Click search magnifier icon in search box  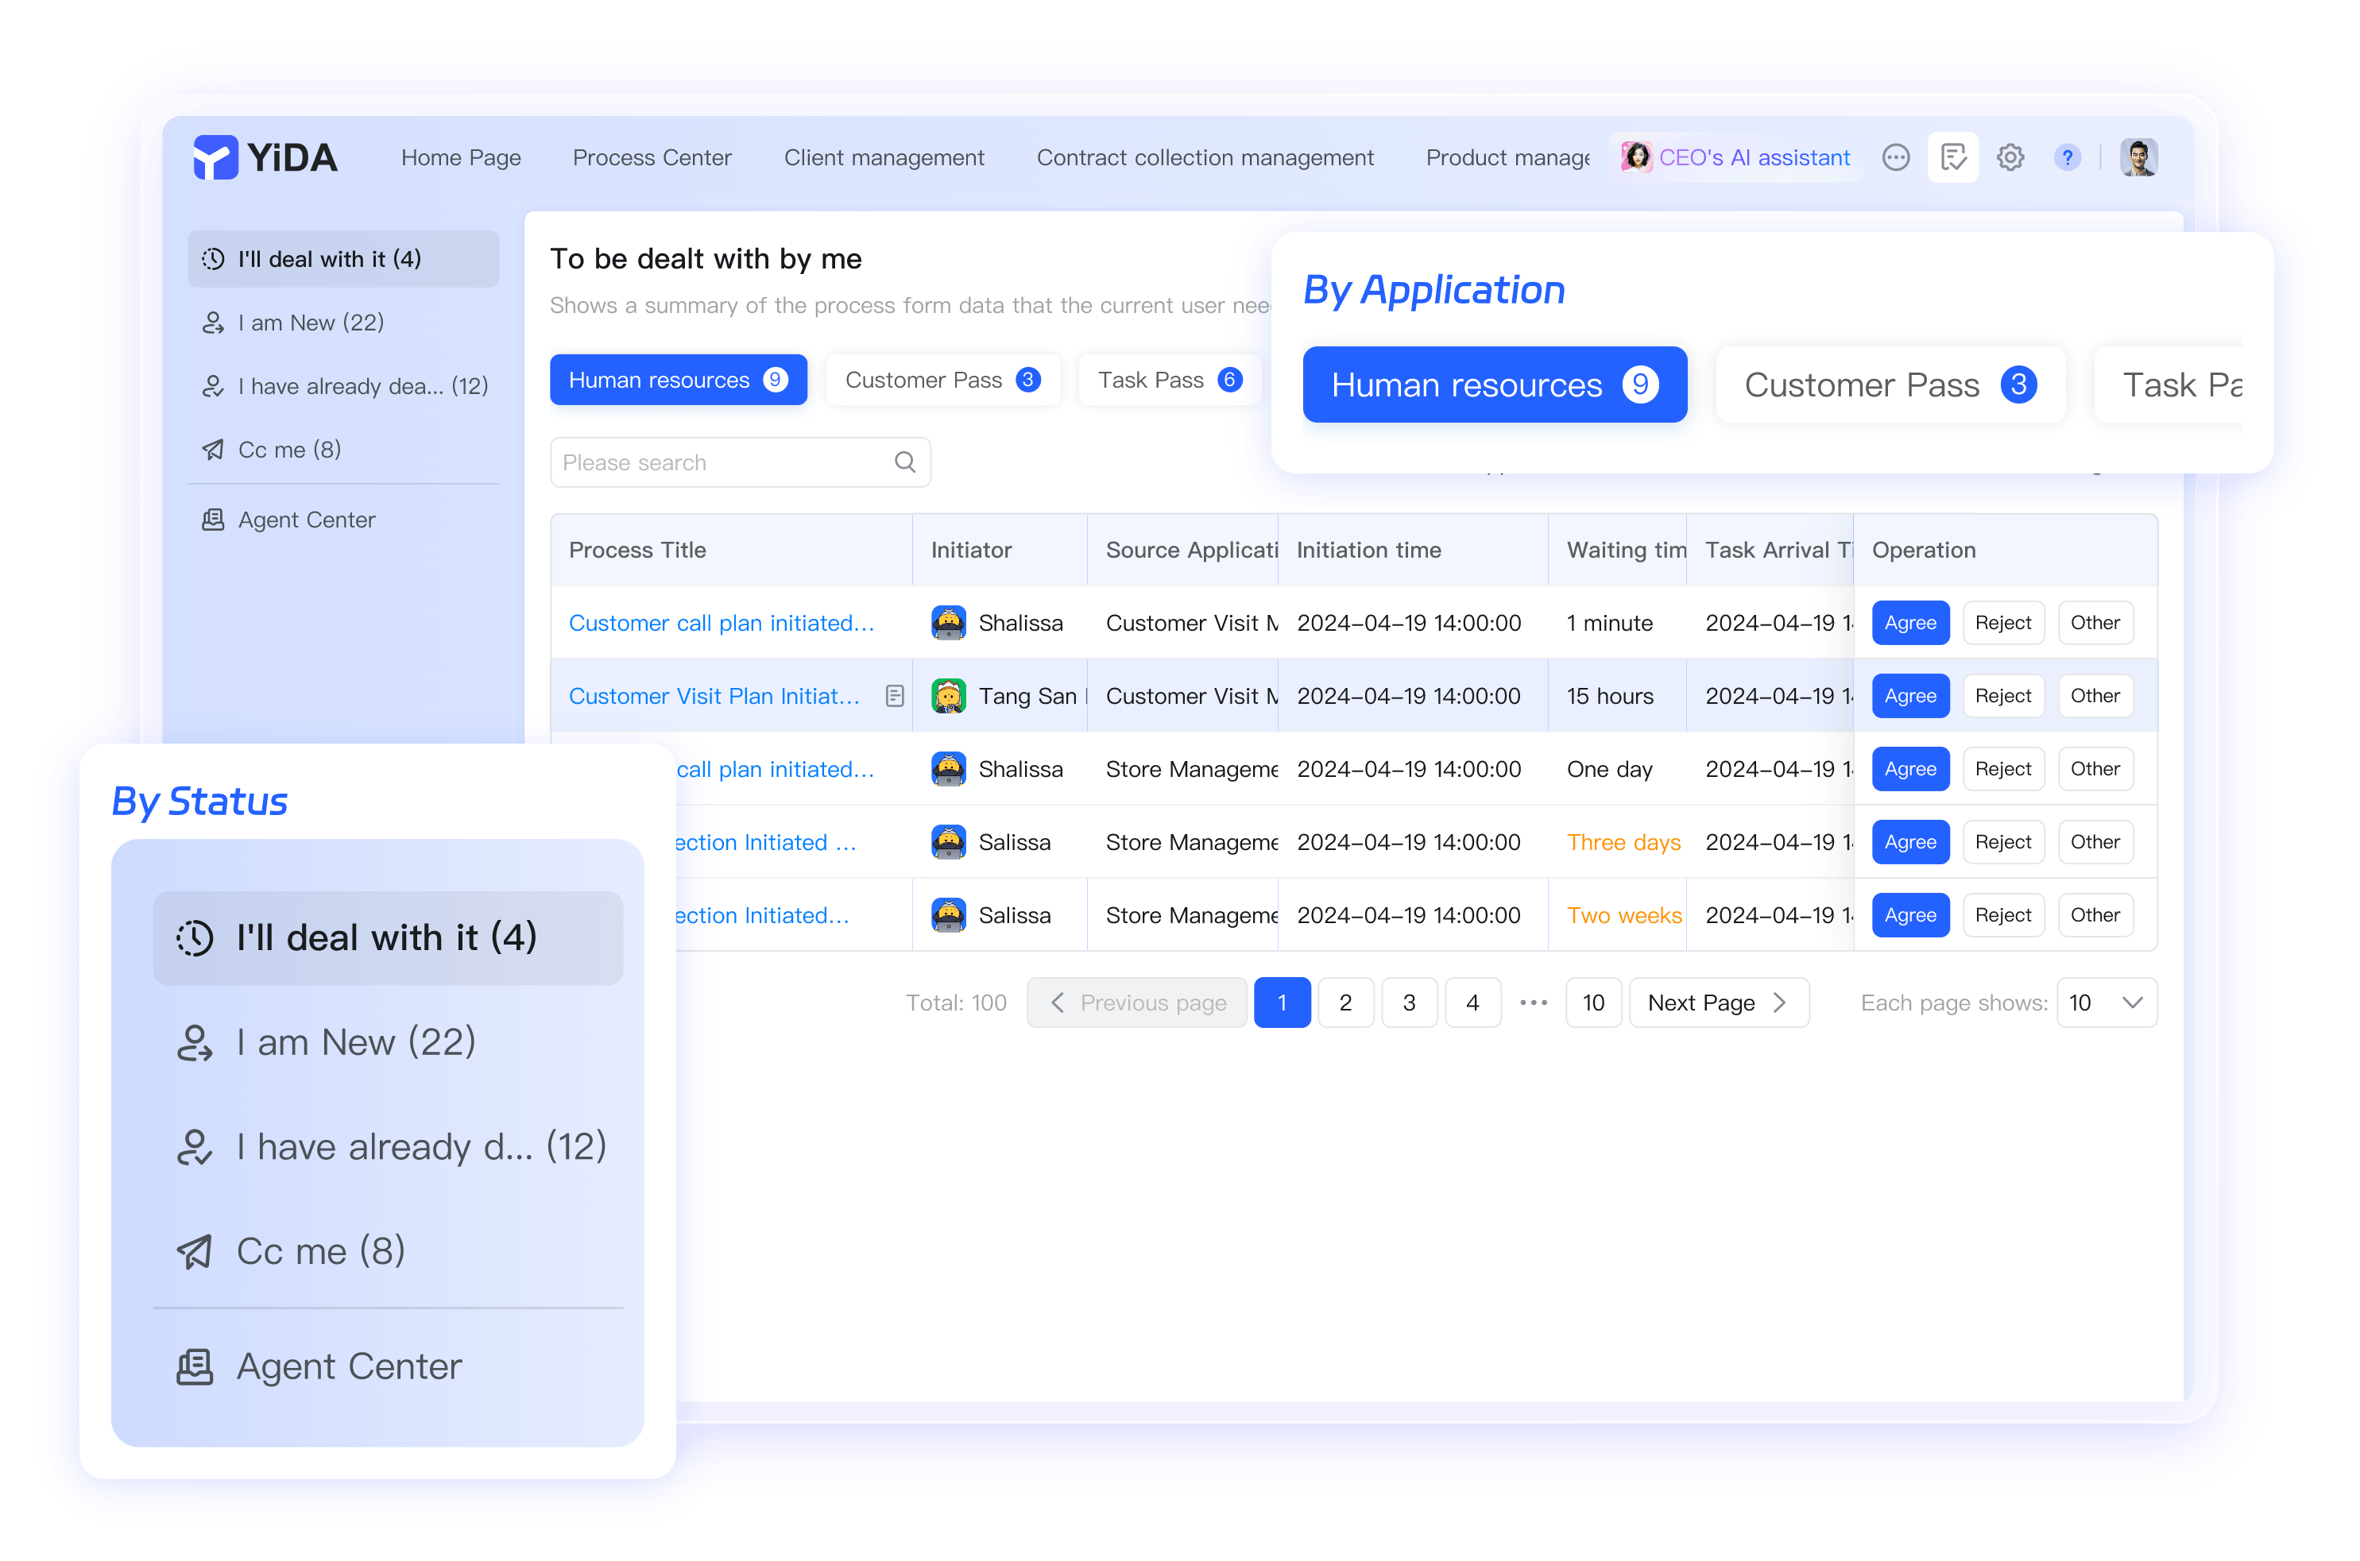(904, 462)
